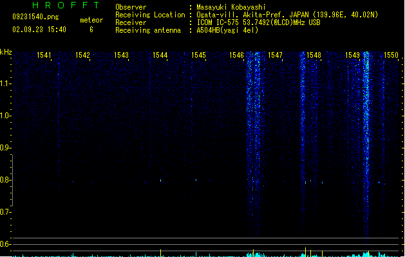Viewport: 405px width, 257px height.
Task: Click the observer name Masayuki Kobayashi
Action: pyautogui.click(x=231, y=7)
